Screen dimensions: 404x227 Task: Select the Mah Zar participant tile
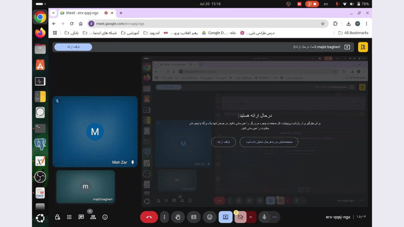[x=95, y=131]
